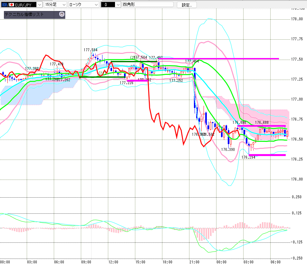Click the 177.00 price axis value

(x=297, y=99)
